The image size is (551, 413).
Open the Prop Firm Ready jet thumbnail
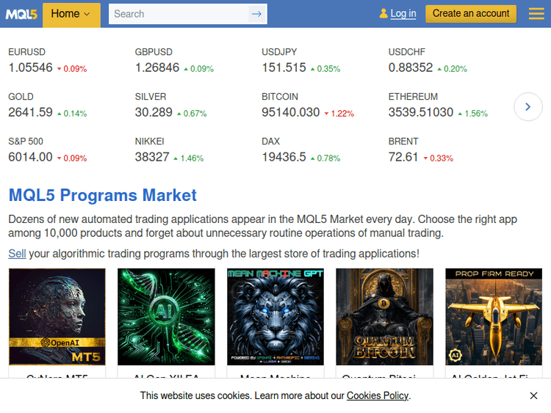(x=494, y=317)
